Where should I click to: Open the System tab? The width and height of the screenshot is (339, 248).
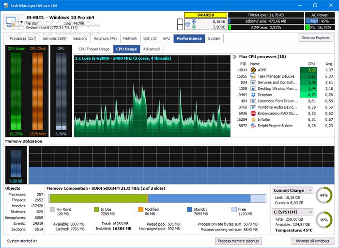214,38
